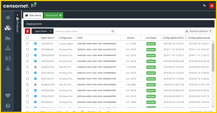Click local timestamp 2018-05-07 20:44:34
This screenshot has height=113, width=217.
[x=199, y=67]
